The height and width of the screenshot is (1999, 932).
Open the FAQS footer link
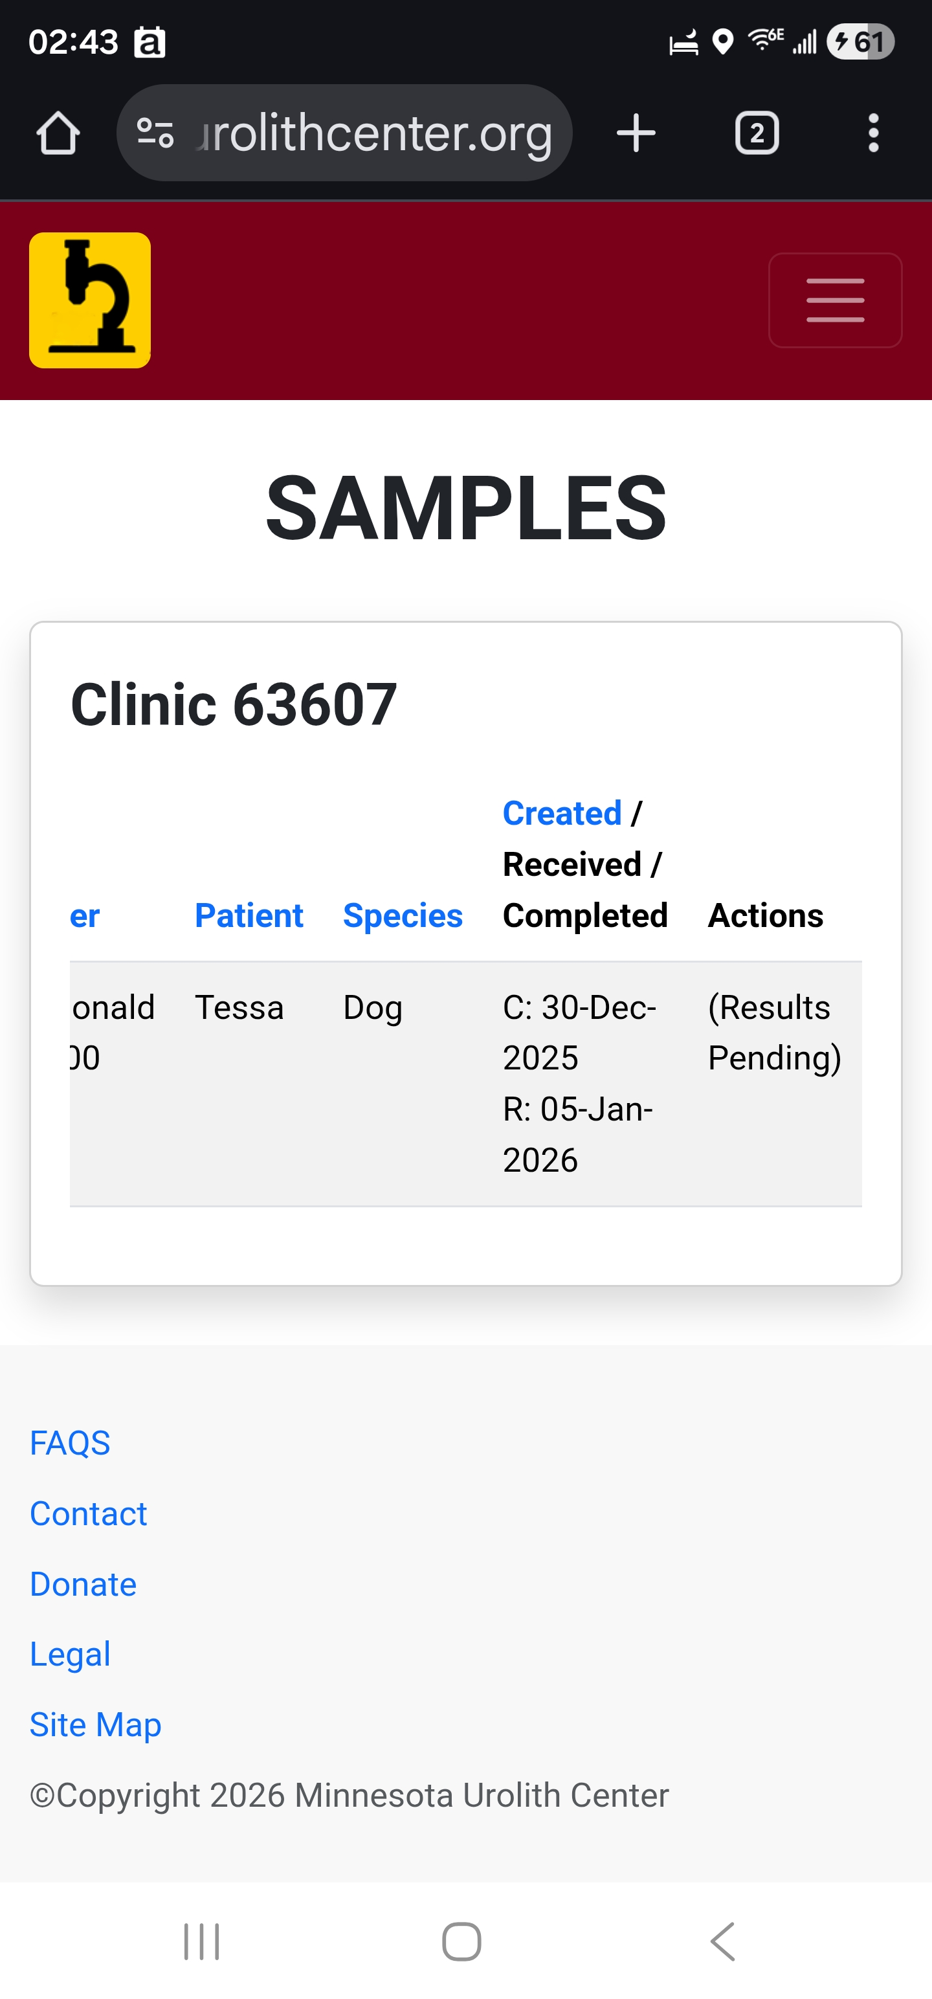click(70, 1442)
